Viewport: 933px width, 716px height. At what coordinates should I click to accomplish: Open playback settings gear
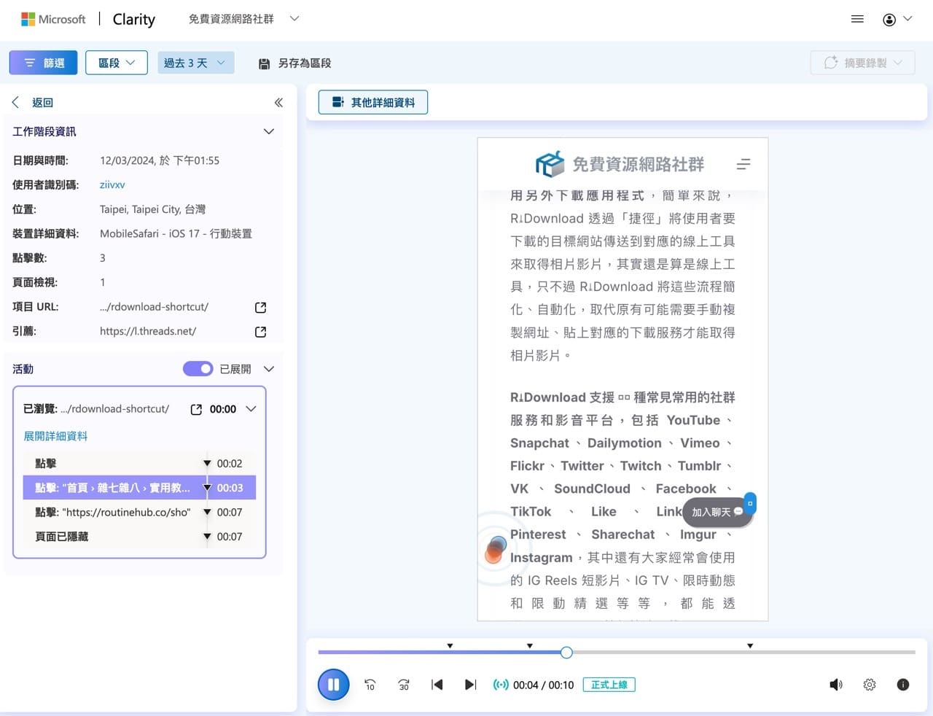(870, 685)
